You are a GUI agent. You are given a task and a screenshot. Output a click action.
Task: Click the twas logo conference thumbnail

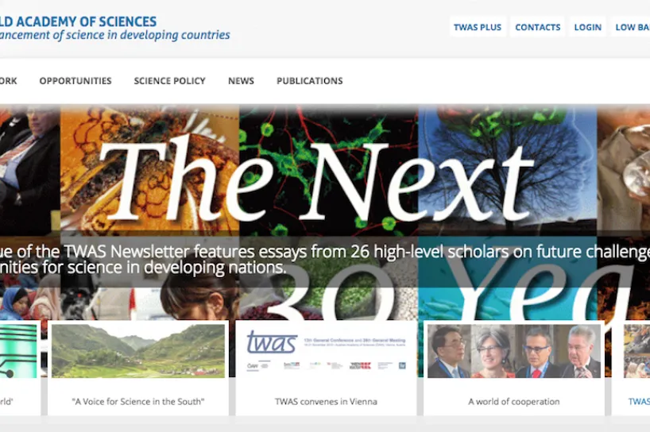pyautogui.click(x=327, y=351)
